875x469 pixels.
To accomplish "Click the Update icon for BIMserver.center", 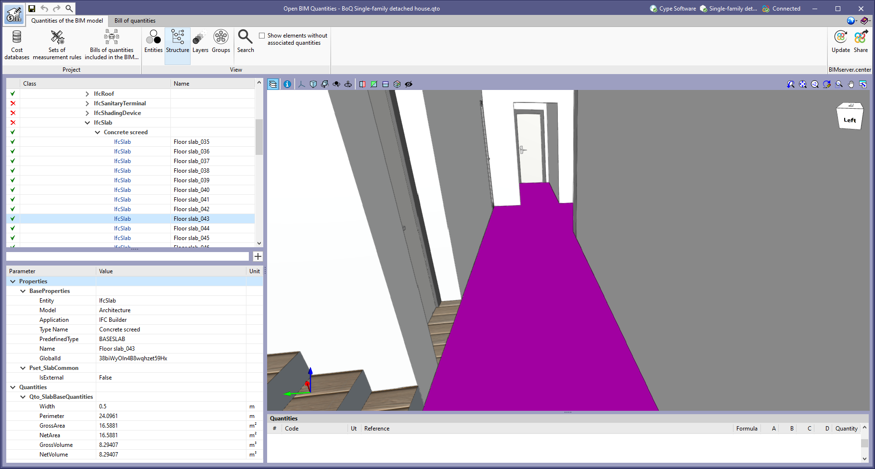I will (840, 43).
